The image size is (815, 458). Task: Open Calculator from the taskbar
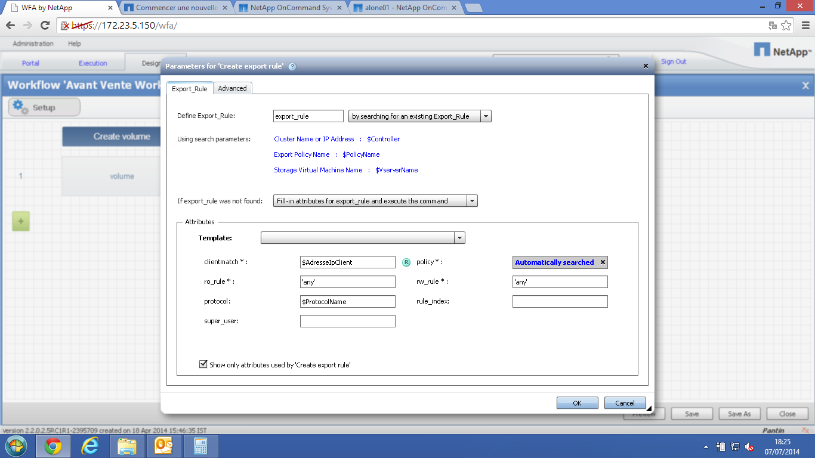(201, 446)
